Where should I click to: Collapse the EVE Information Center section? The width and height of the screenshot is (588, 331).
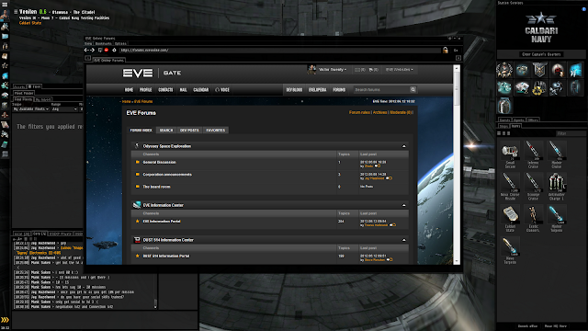(404, 205)
